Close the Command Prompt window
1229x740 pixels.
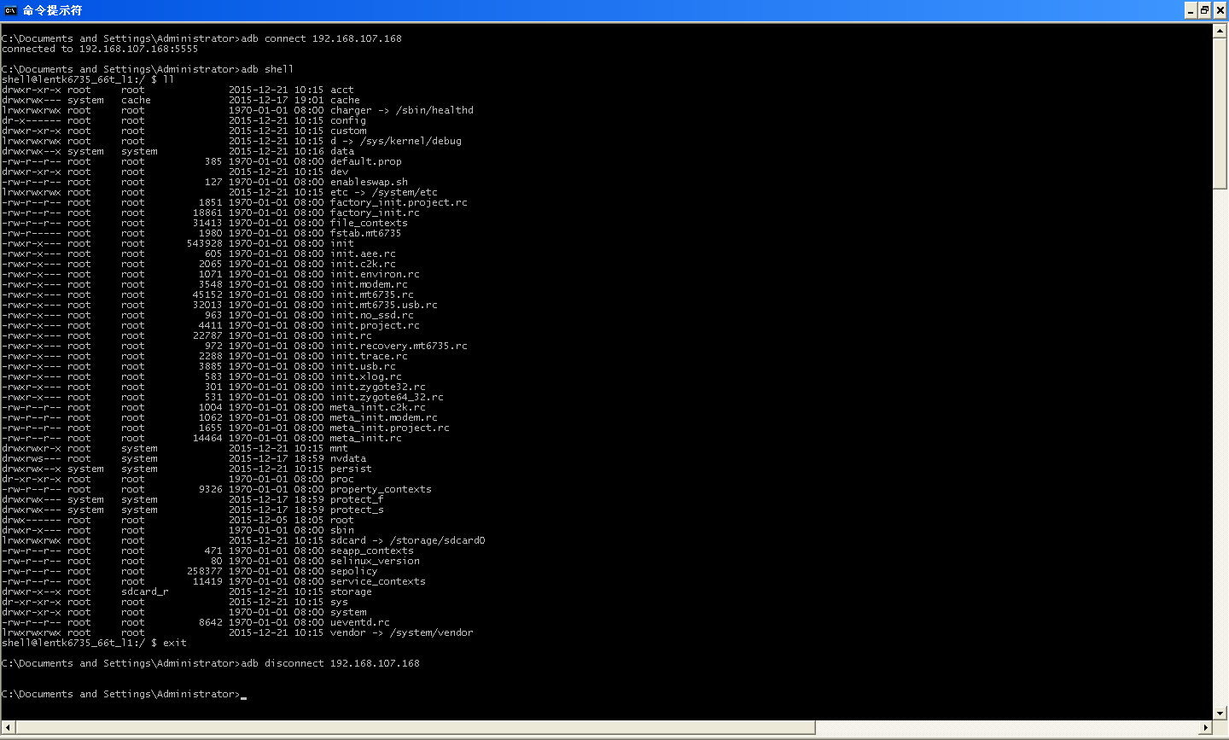(x=1220, y=10)
